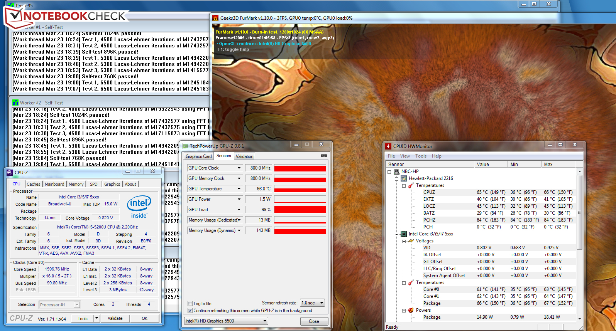Image resolution: width=616 pixels, height=331 pixels.
Task: Switch to the Mainboard tab in CPU-Z
Action: [x=54, y=184]
